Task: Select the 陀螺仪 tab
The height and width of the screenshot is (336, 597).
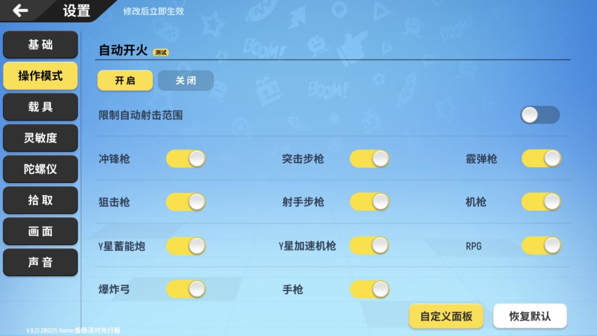Action: click(x=40, y=169)
